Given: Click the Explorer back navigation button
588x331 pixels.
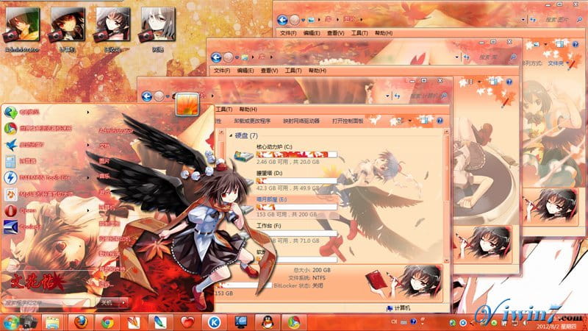Looking at the screenshot, I should (x=147, y=95).
